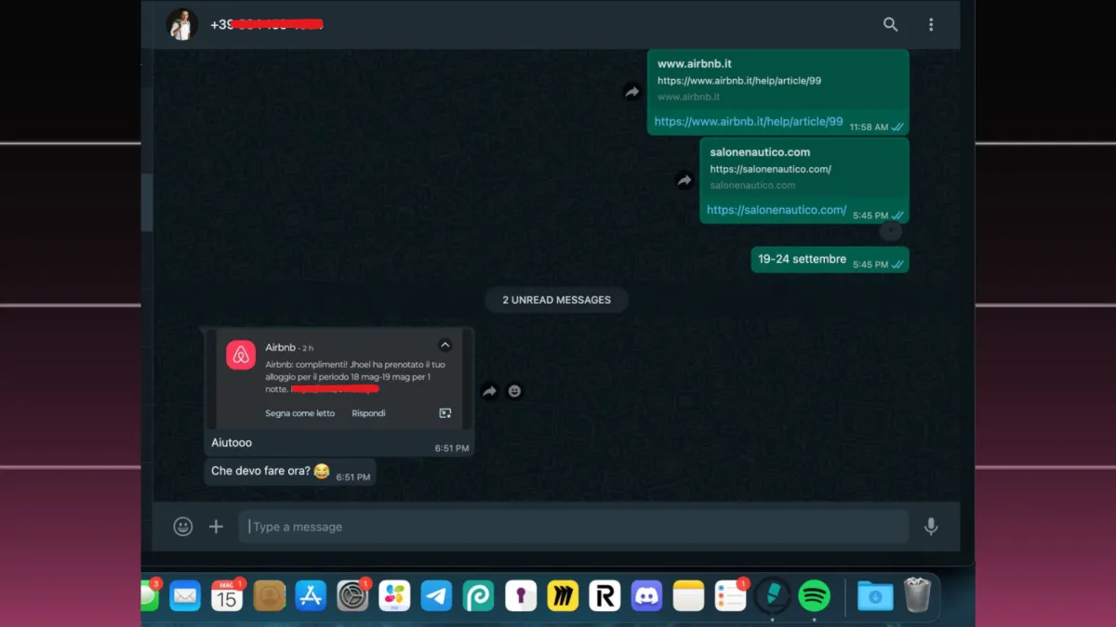Screen dimensions: 1116x627
Task: Forward the www.airbnb.it link message
Action: (x=632, y=91)
